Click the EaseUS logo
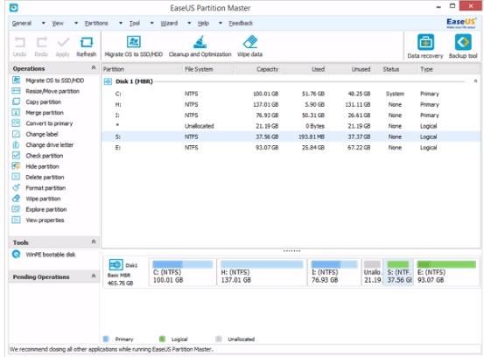This screenshot has width=484, height=357. (x=461, y=23)
